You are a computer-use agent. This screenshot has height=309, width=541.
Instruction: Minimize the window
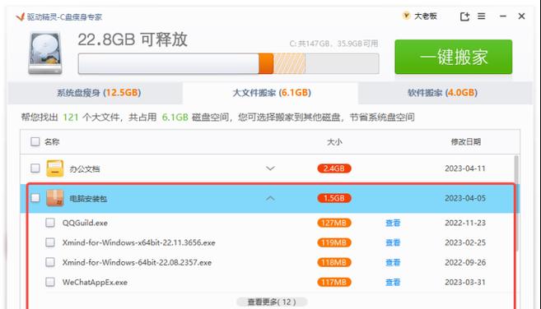502,16
